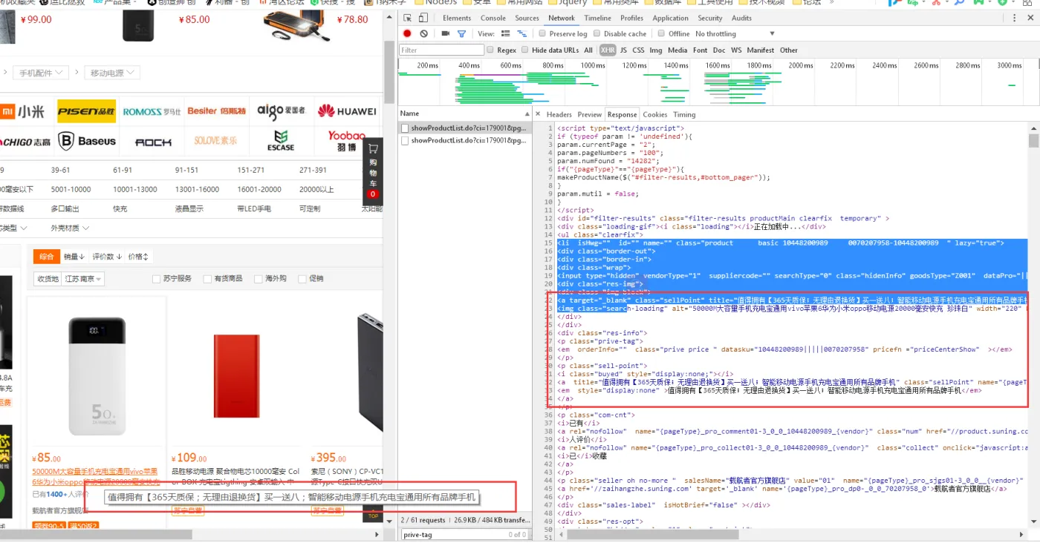Image resolution: width=1040 pixels, height=543 pixels.
Task: Open 50000M power bank product title link
Action: [x=95, y=476]
